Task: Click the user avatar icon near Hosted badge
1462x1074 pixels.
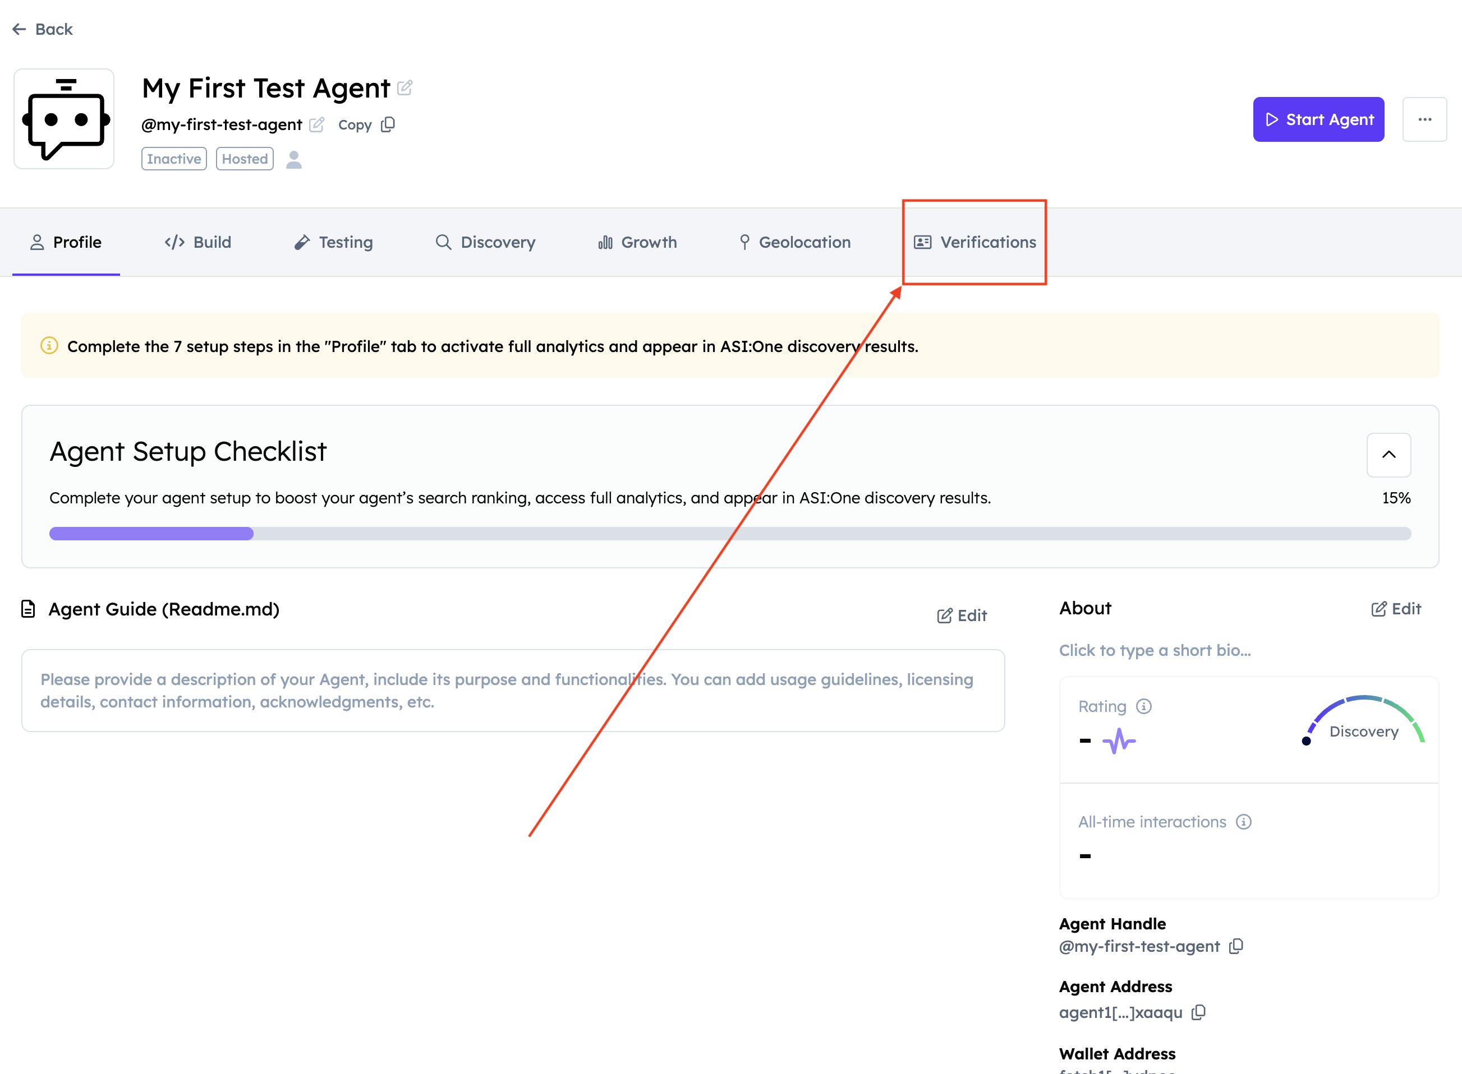Action: pyautogui.click(x=294, y=159)
